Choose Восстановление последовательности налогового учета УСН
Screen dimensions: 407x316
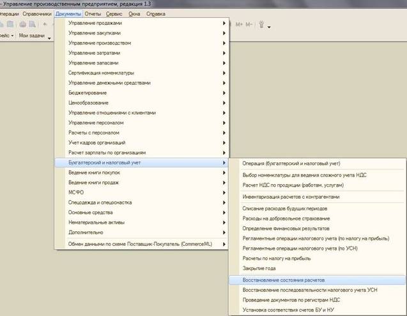tap(318, 290)
